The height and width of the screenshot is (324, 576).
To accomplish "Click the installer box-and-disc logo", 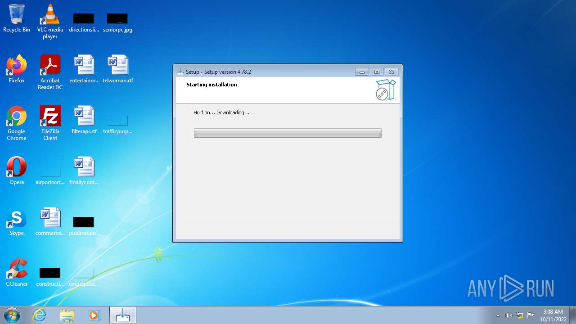I will coord(386,90).
